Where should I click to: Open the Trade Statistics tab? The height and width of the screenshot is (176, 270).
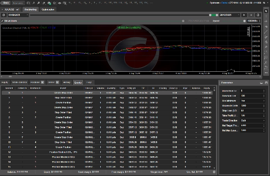coord(19,83)
